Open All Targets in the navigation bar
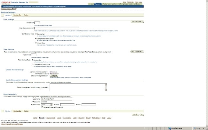Image resolution: width=208 pixels, height=130 pixels. pos(62,6)
